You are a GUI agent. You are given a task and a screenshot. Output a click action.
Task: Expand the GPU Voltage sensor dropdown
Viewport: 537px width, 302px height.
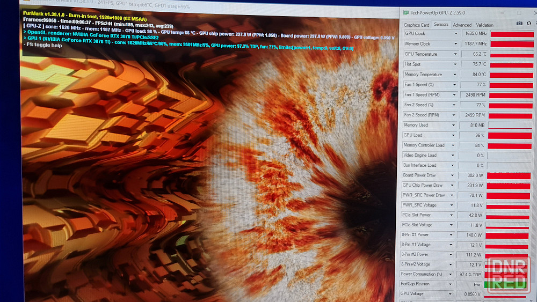[x=449, y=294]
